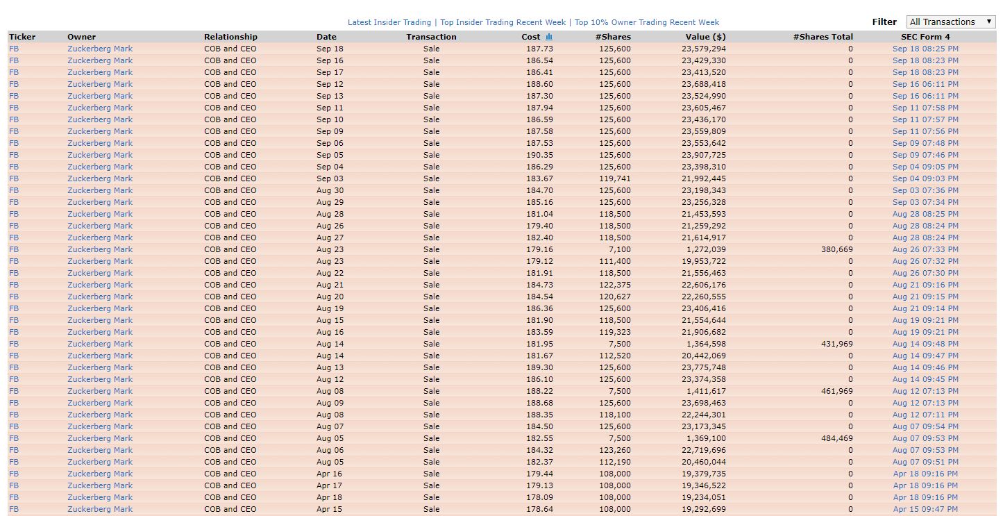The width and height of the screenshot is (1003, 516).
Task: Select the value 19,379,735
Action: tap(704, 474)
